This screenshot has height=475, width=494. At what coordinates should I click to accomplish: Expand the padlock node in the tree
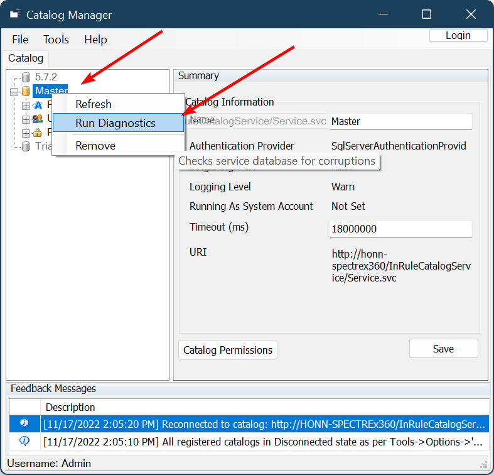tap(26, 133)
